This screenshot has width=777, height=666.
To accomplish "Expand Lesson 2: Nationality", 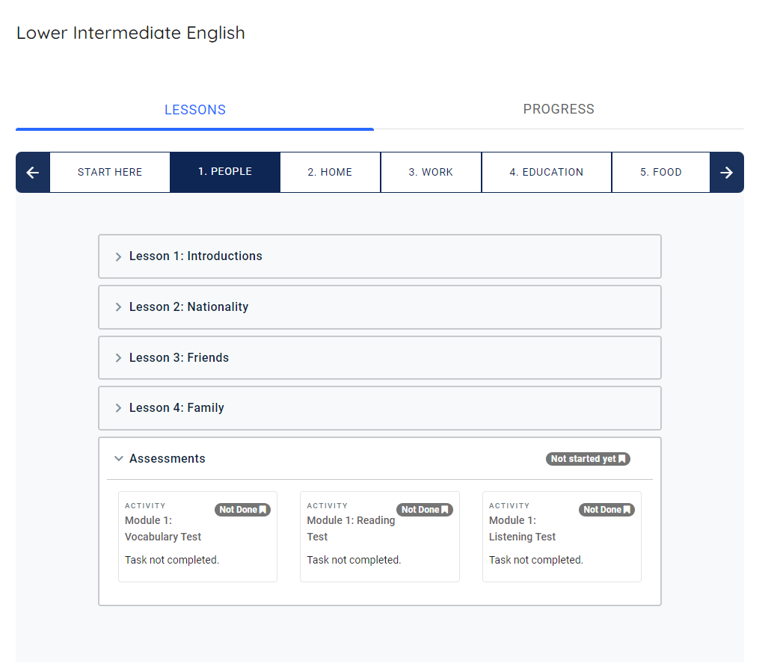I will [189, 306].
